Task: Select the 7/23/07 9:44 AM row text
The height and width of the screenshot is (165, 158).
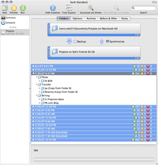Action: 45,121
